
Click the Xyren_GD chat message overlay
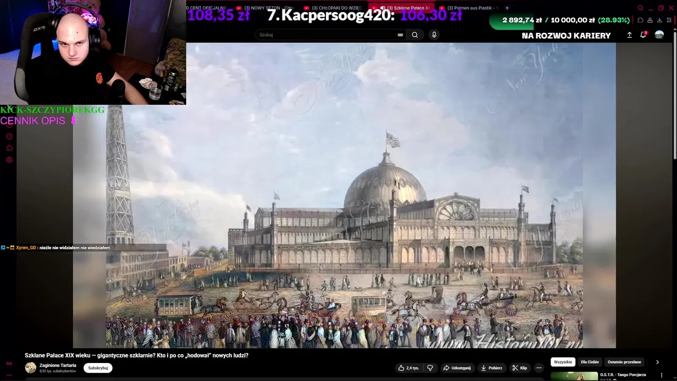(56, 248)
